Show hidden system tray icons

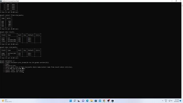click(163, 101)
